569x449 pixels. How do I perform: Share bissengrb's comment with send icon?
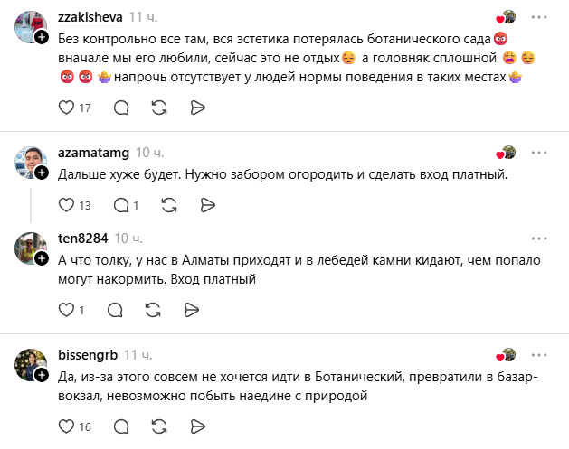198,426
